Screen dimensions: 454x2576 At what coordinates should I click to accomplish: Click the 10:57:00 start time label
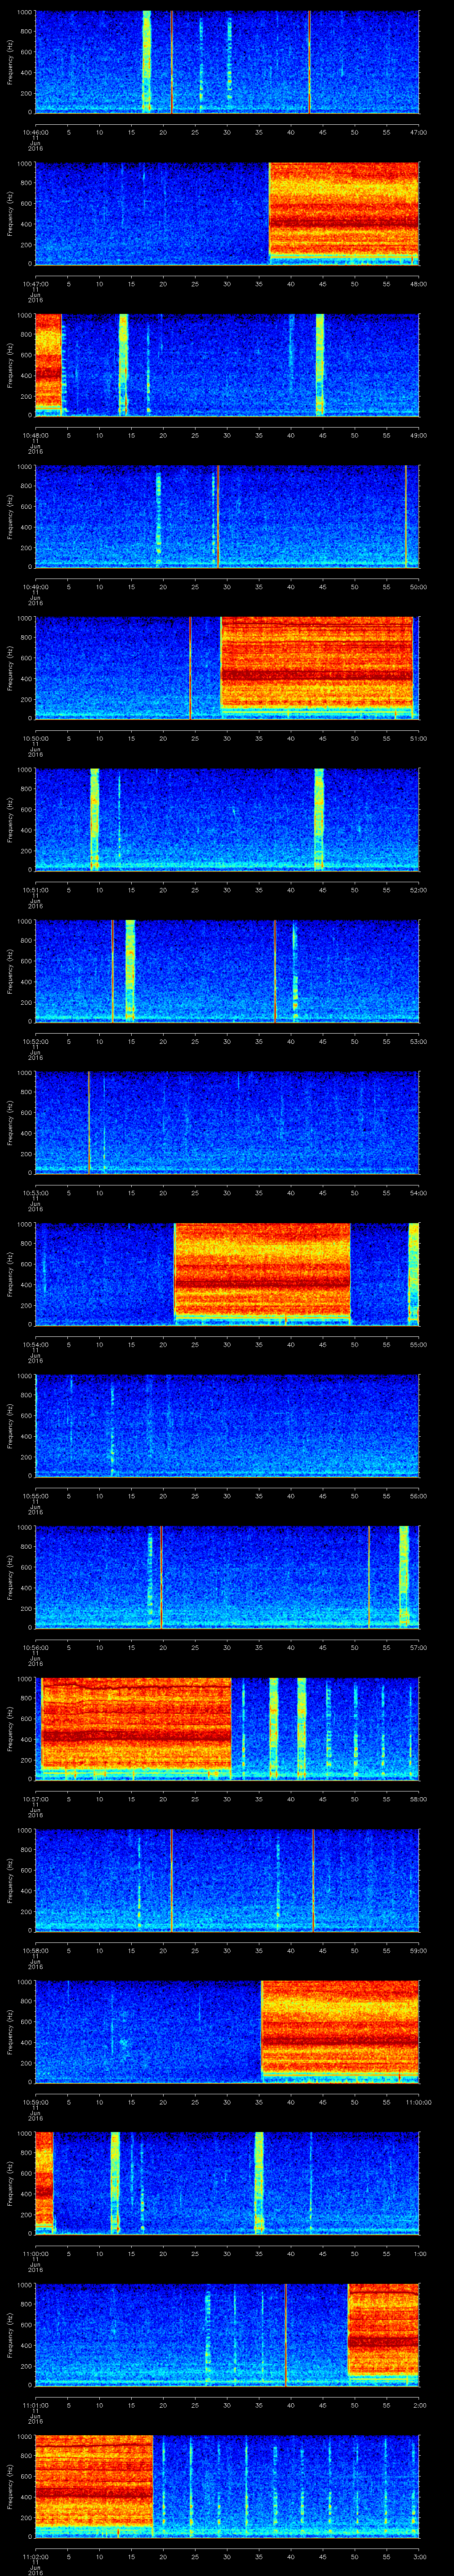click(36, 1799)
